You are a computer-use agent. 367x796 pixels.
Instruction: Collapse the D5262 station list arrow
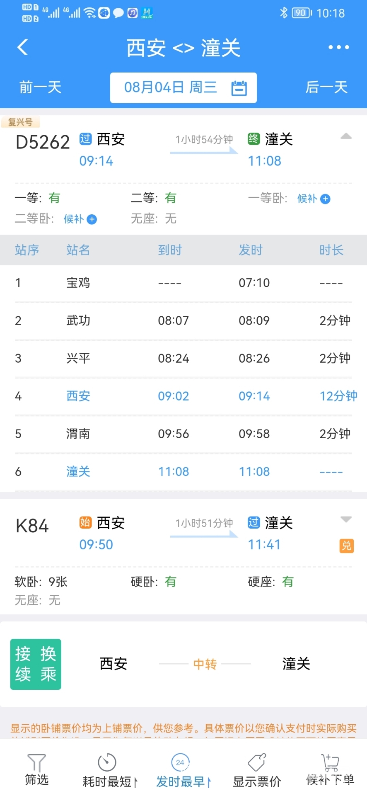(346, 136)
